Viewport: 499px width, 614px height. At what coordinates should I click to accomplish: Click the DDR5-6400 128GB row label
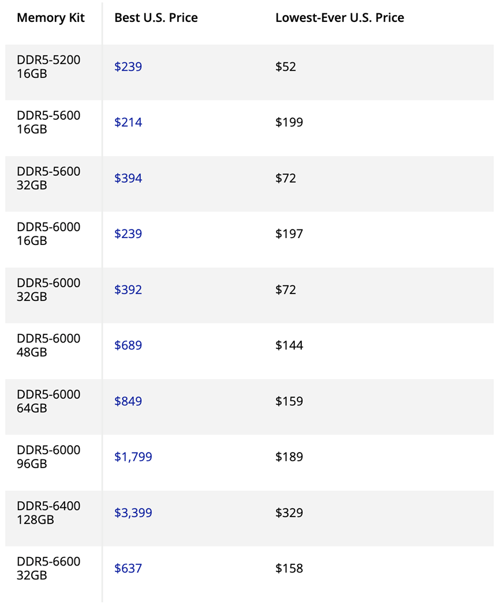(48, 513)
